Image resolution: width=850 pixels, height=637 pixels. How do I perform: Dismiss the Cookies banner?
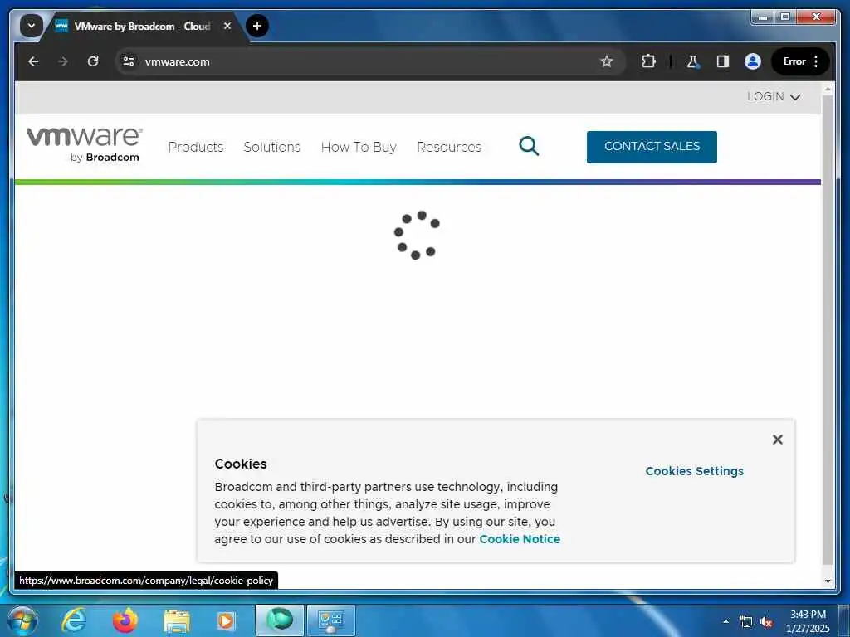coord(777,440)
